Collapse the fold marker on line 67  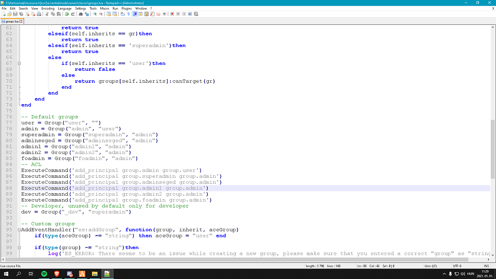19,63
